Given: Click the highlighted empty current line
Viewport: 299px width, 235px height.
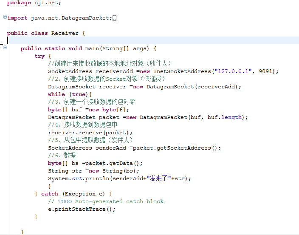Looking at the screenshot, I should (153, 40).
